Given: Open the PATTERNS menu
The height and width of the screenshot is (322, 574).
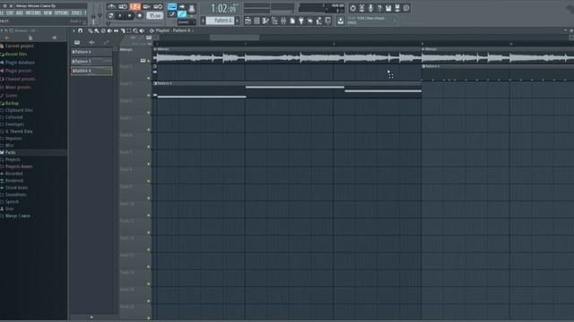Looking at the screenshot, I should [33, 13].
